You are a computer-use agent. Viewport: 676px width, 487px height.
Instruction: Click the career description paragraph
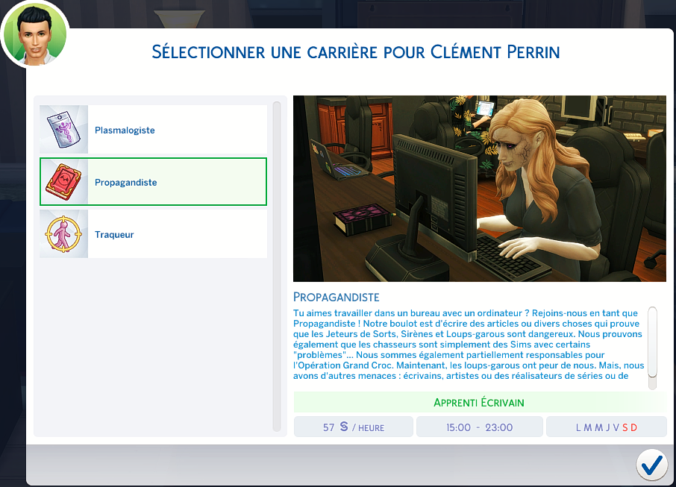coord(469,345)
